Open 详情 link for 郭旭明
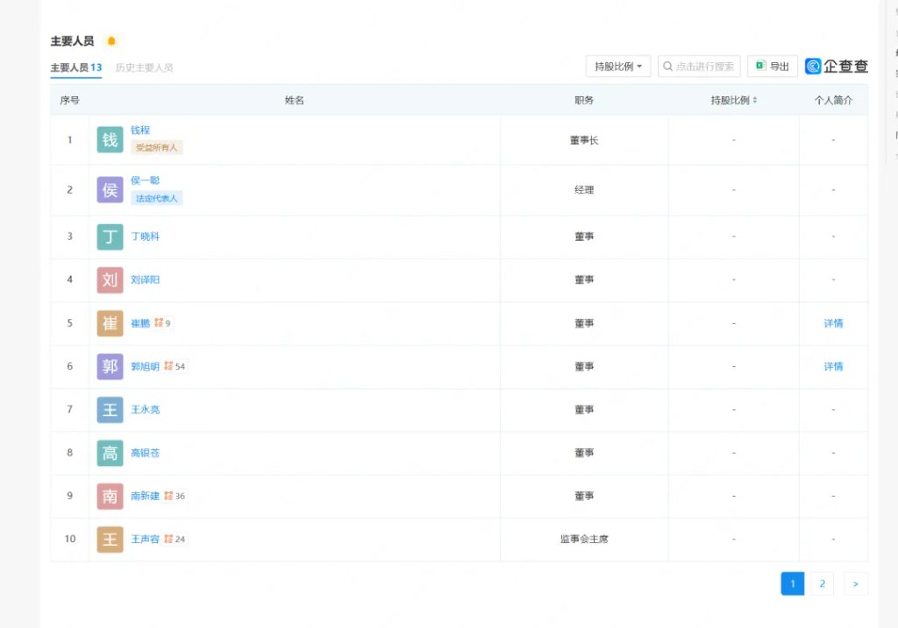Screen dimensions: 898x628 [x=833, y=366]
